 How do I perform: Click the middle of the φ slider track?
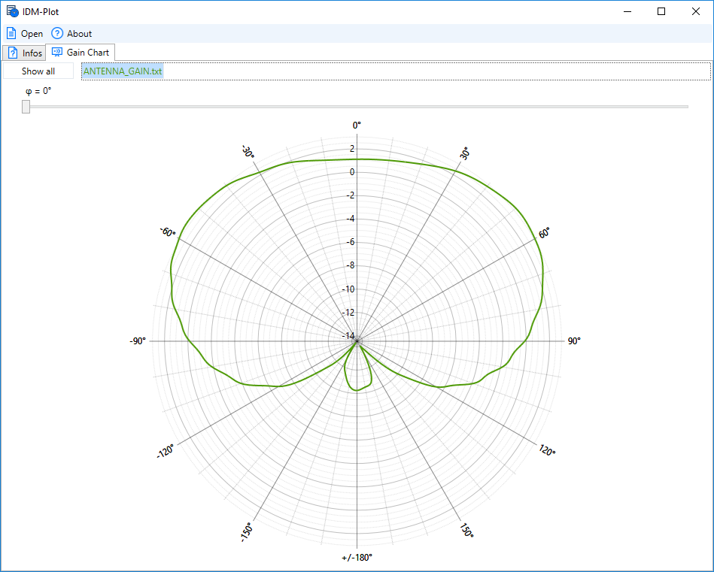357,107
